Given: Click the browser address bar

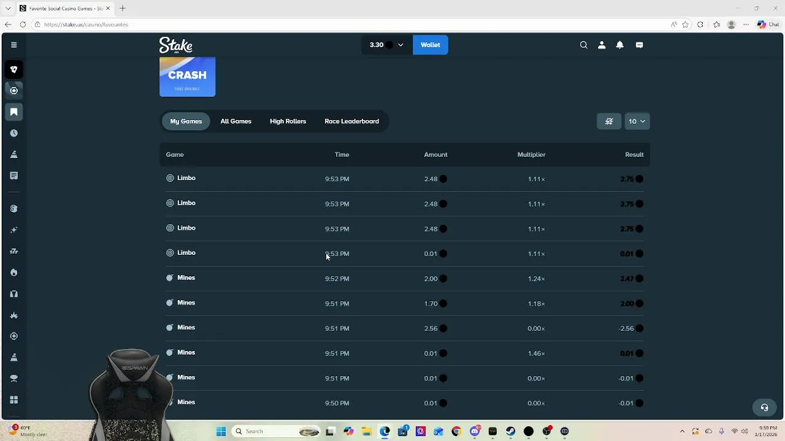Looking at the screenshot, I should pos(350,24).
